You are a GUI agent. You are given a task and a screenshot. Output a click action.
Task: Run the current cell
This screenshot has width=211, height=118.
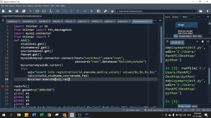(37, 11)
